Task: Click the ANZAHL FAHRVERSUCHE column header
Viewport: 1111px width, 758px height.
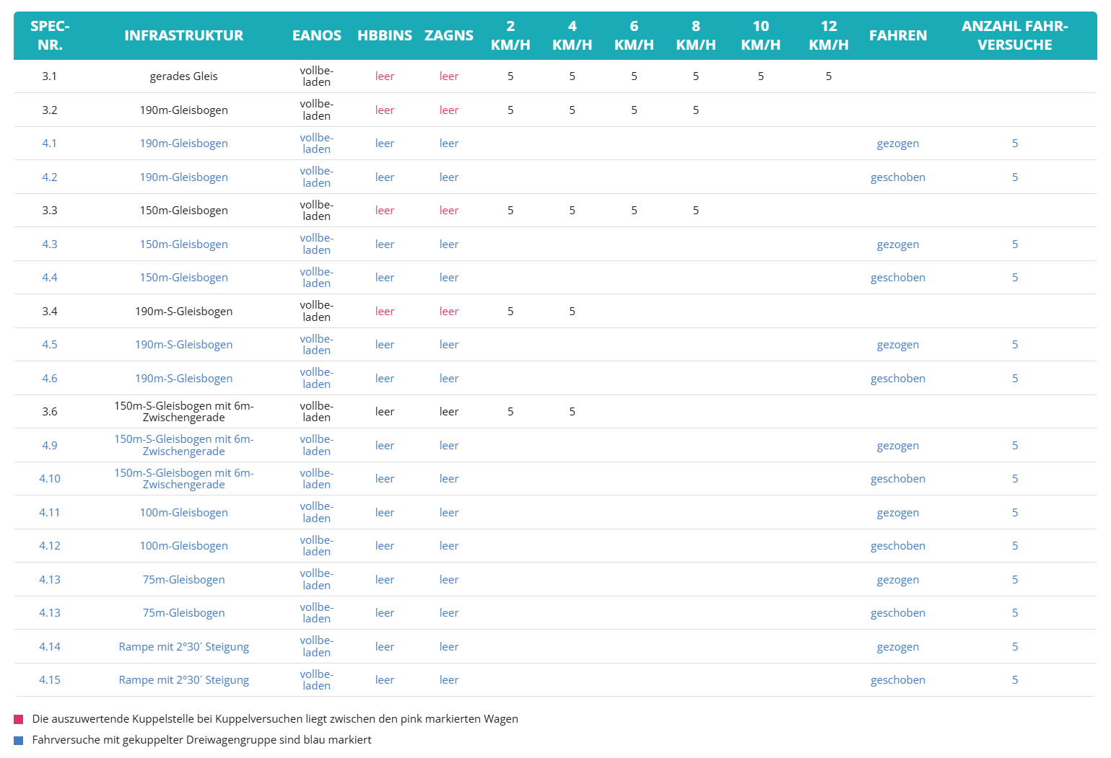Action: [x=1014, y=35]
